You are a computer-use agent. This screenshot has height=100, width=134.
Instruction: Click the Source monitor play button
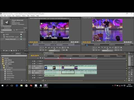(x=54, y=47)
